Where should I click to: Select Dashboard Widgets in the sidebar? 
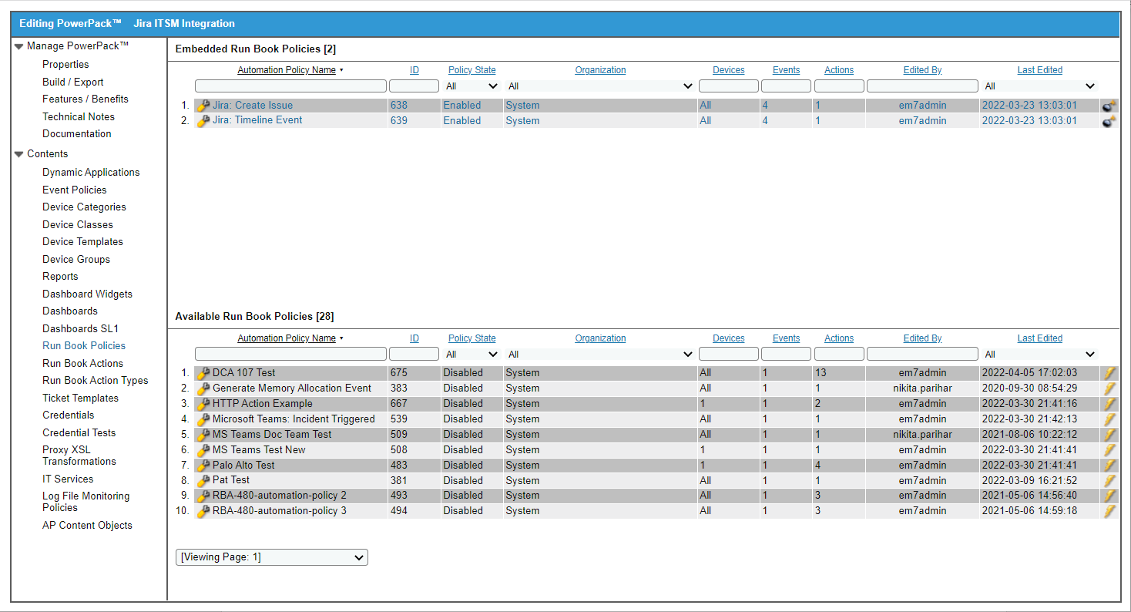(x=87, y=294)
